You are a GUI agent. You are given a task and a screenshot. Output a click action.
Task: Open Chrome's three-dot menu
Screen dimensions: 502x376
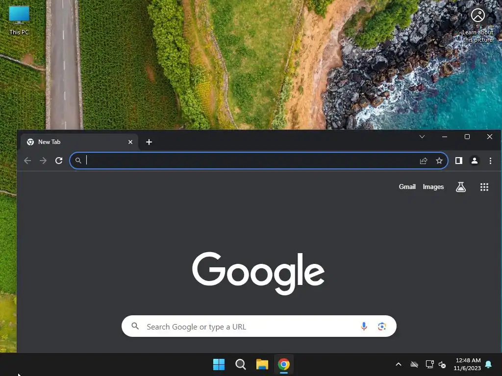point(490,161)
